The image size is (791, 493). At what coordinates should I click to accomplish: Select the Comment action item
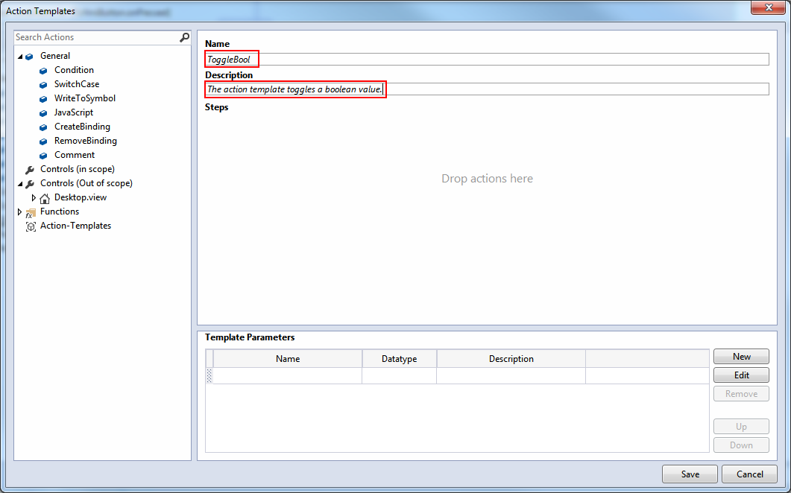click(x=75, y=155)
